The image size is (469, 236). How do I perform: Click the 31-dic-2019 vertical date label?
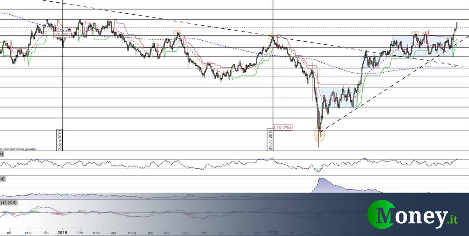pos(270,139)
